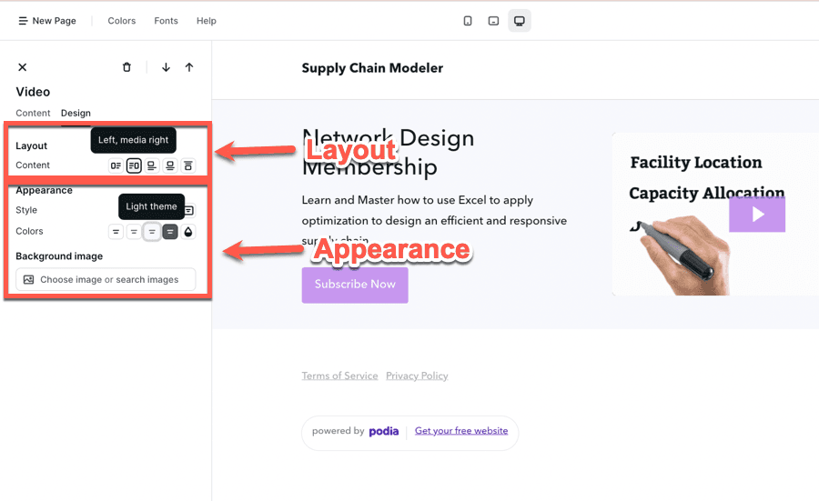Switch to mobile preview
Screen dimensions: 819x501
(x=468, y=21)
